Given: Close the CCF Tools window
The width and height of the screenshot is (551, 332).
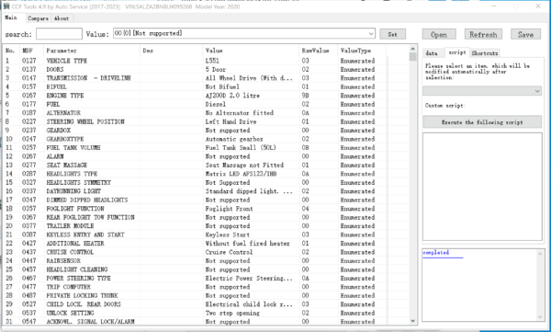Looking at the screenshot, I should (538, 6).
